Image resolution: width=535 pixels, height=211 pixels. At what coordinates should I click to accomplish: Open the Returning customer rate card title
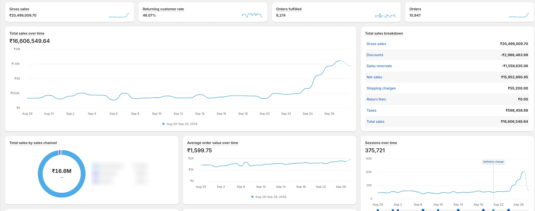point(163,9)
